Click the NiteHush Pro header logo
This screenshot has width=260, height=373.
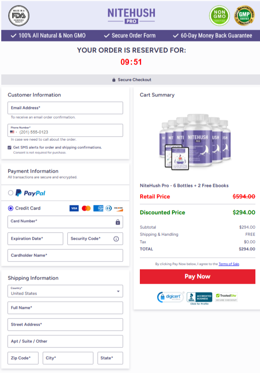click(131, 16)
